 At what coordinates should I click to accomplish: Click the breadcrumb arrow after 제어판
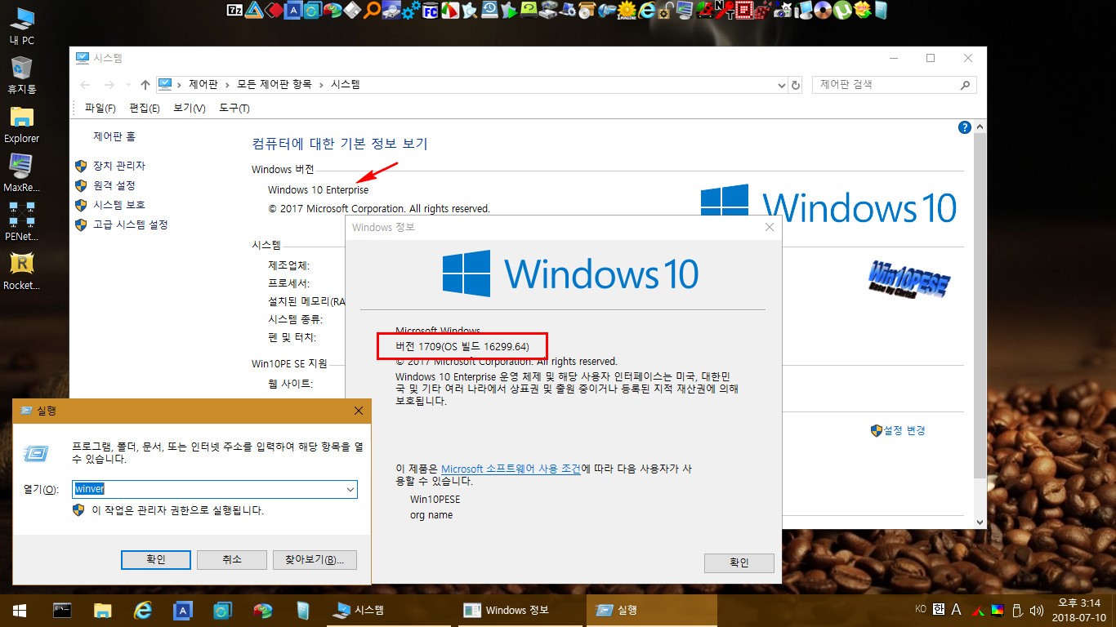[228, 84]
